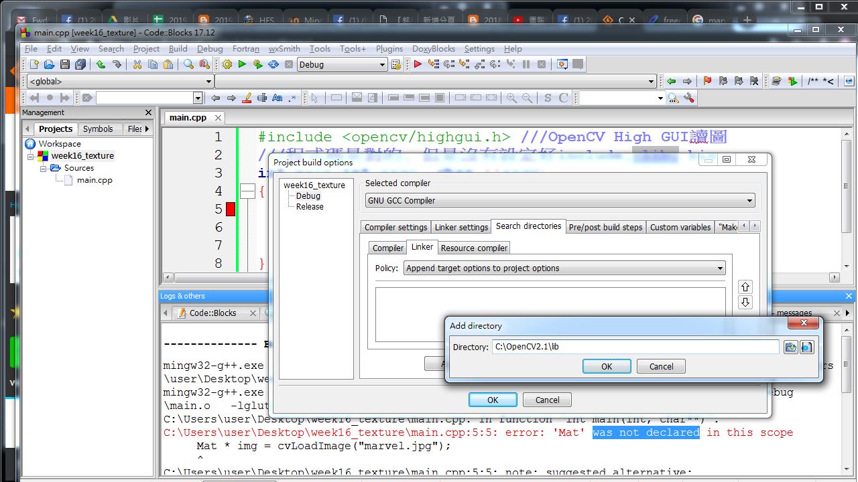The height and width of the screenshot is (482, 858).
Task: Open the DoxyBlocks menu
Action: point(434,49)
